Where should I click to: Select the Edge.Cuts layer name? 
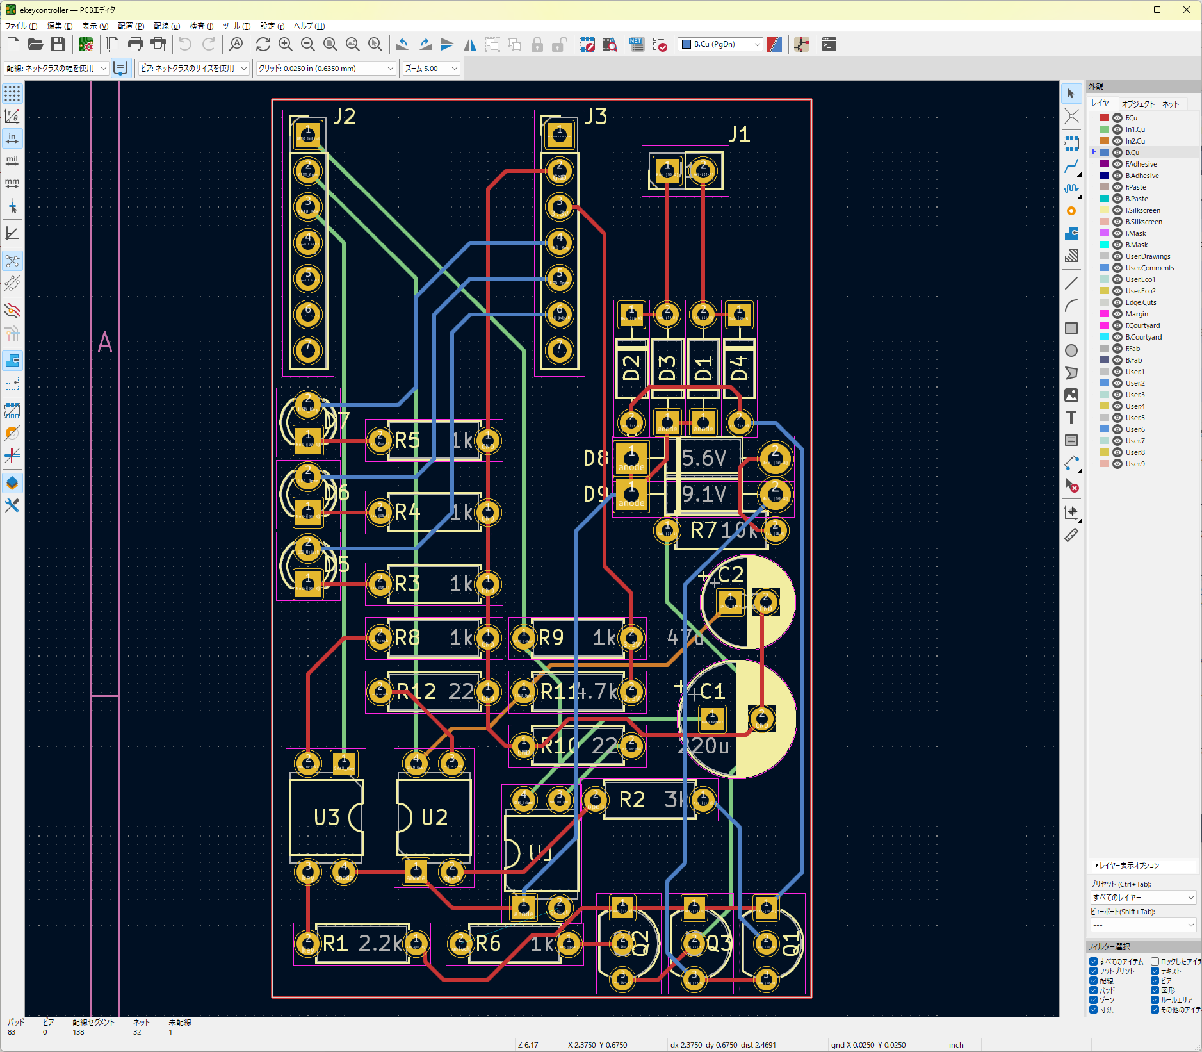point(1141,302)
